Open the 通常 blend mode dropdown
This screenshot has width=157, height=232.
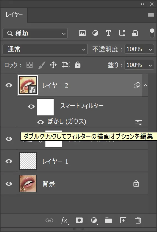tap(45, 49)
